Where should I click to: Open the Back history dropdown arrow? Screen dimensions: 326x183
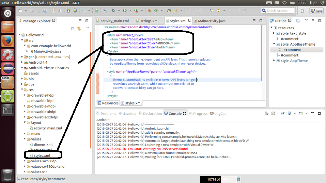[224, 11]
